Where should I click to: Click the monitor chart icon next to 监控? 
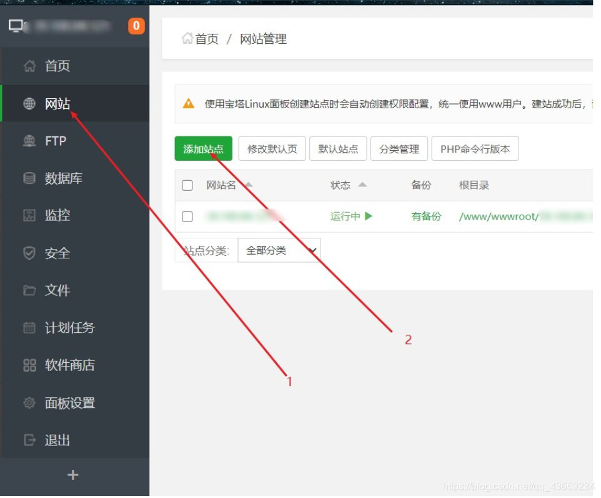coord(29,215)
